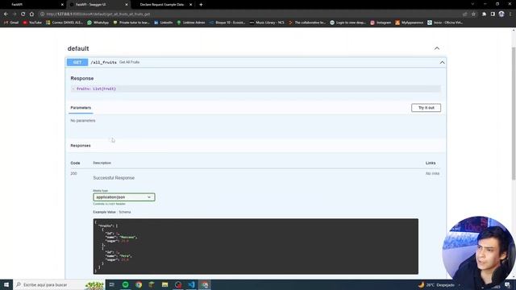
Task: Open the Media type application/json dropdown
Action: (123, 197)
